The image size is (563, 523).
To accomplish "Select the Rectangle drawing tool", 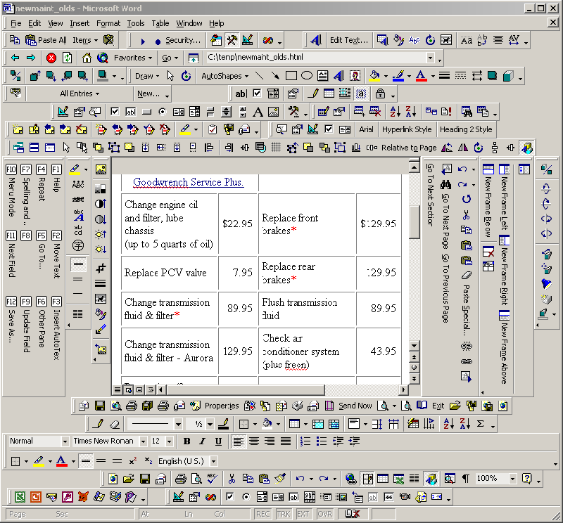I will click(291, 76).
